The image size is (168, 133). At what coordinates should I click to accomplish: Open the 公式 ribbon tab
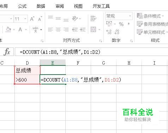[x=22, y=6]
